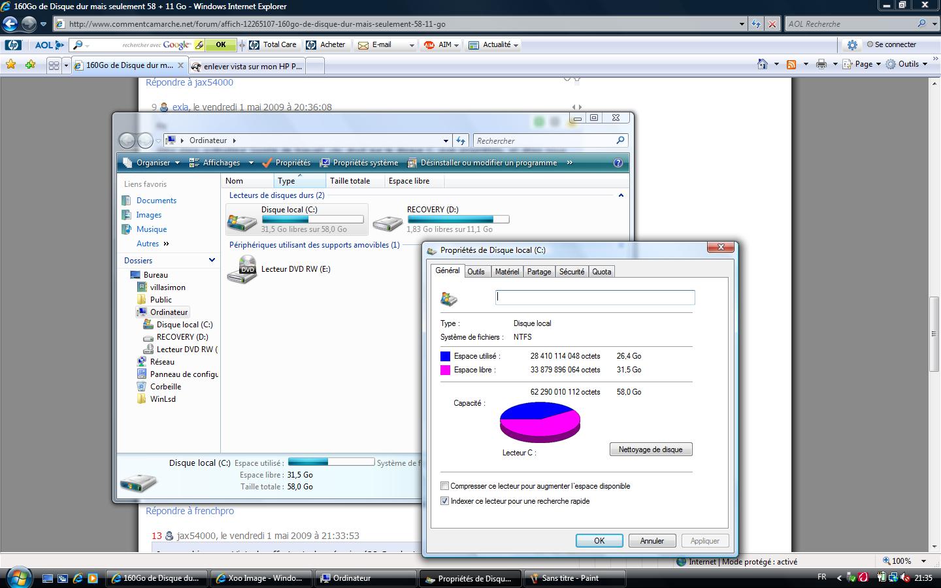This screenshot has height=588, width=941.
Task: Switch to the Outils tab
Action: (x=476, y=272)
